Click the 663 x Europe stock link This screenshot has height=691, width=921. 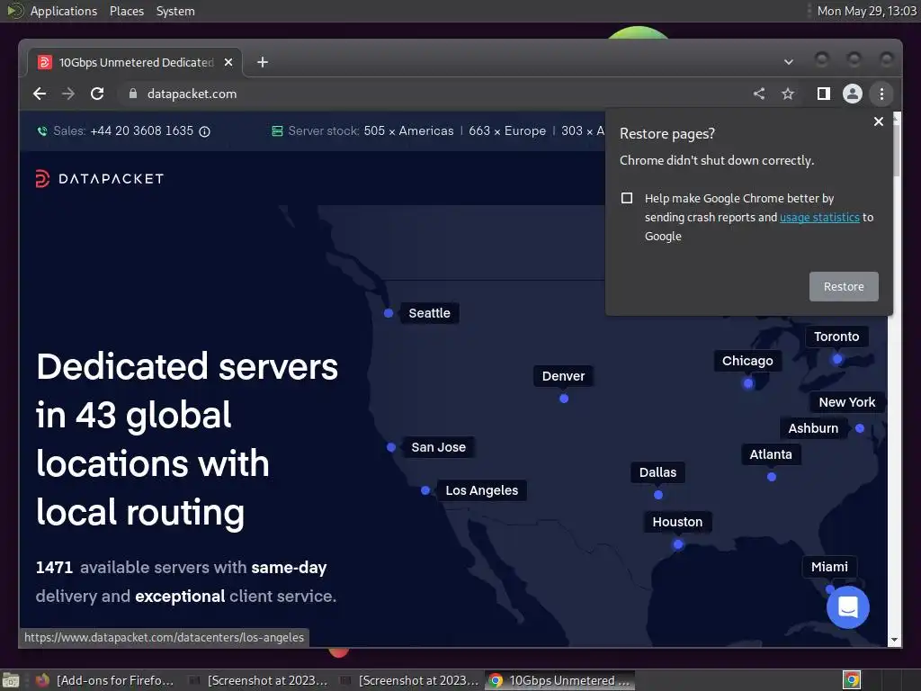tap(507, 131)
